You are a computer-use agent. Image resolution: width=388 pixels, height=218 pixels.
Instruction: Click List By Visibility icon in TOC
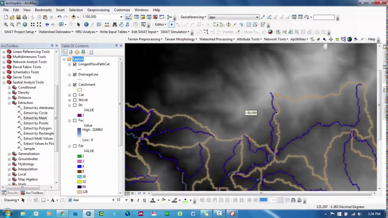coord(77,52)
